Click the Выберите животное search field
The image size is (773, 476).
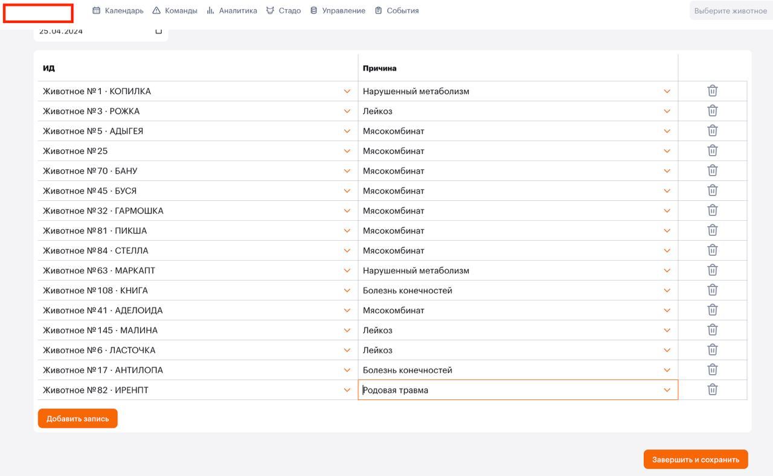click(730, 11)
